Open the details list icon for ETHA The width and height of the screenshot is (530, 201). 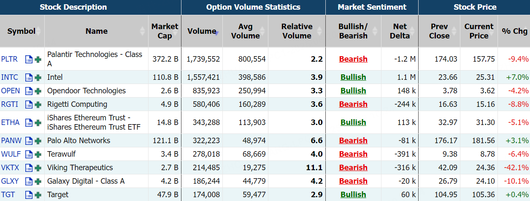pos(29,123)
